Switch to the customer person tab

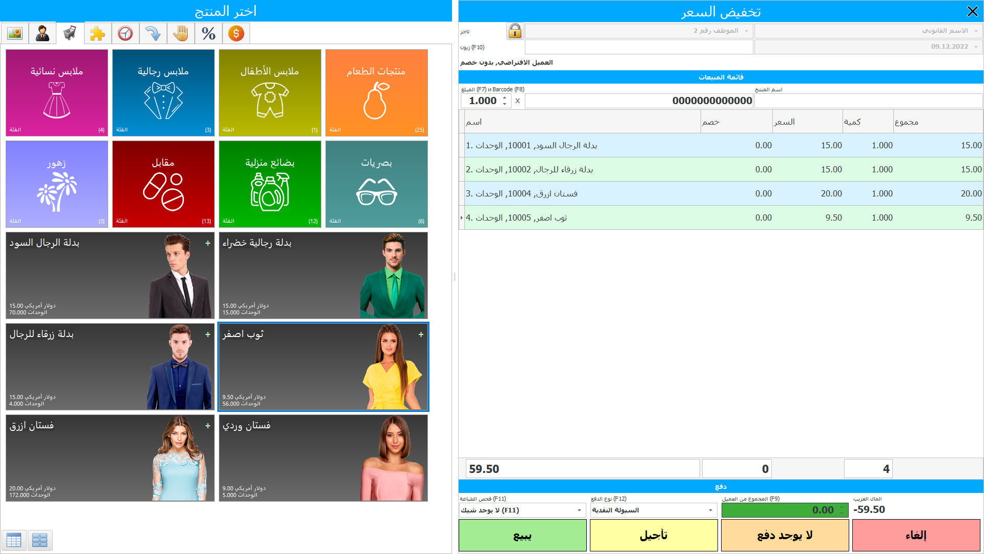point(42,33)
